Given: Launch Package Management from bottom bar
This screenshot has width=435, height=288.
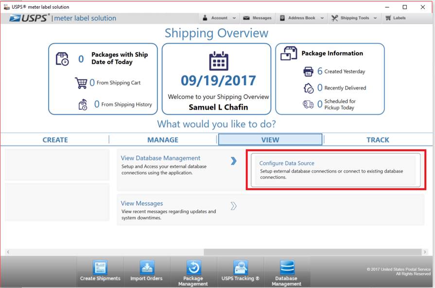Looking at the screenshot, I should pos(193,268).
